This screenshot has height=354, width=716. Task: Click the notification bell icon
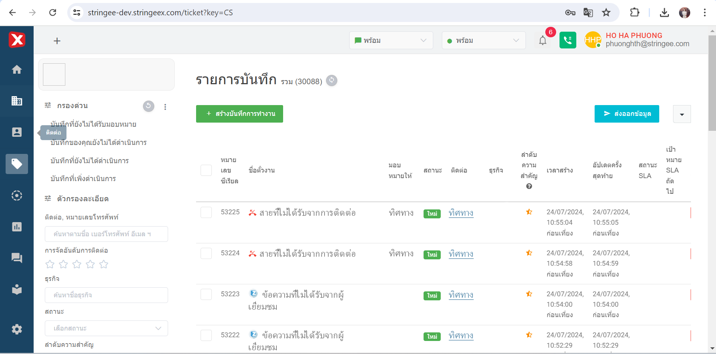[542, 40]
